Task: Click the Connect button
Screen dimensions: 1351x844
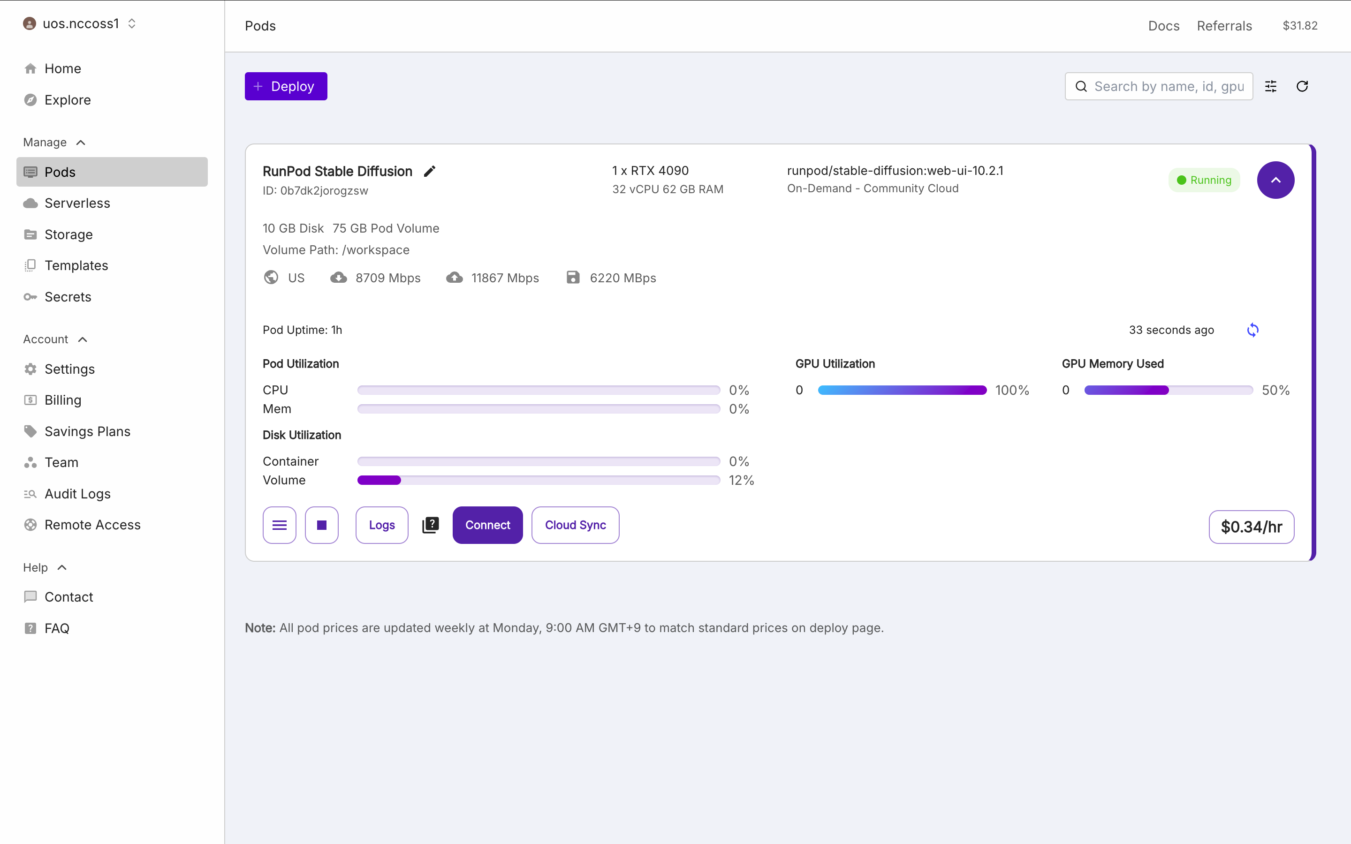Action: click(x=487, y=525)
